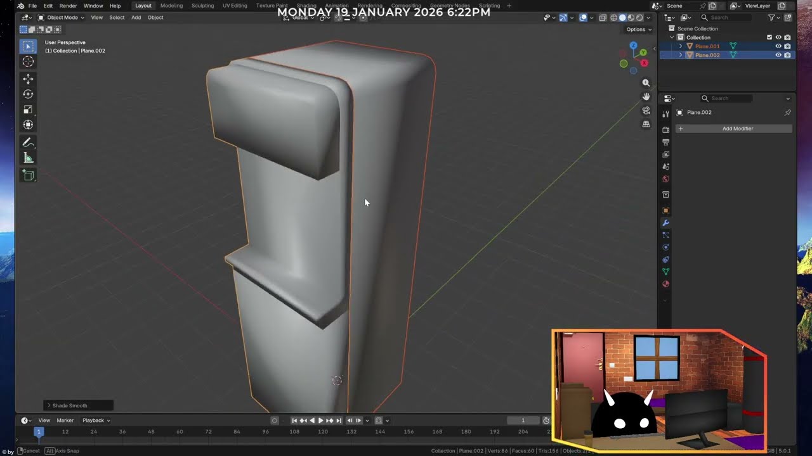Open viewport Options dropdown

coord(639,30)
